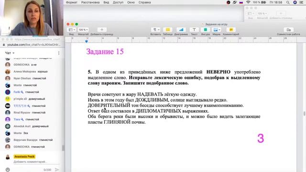Viewport: 306px width, 172px height.
Task: Open the Вид view options toolbar button
Action: (x=72, y=30)
